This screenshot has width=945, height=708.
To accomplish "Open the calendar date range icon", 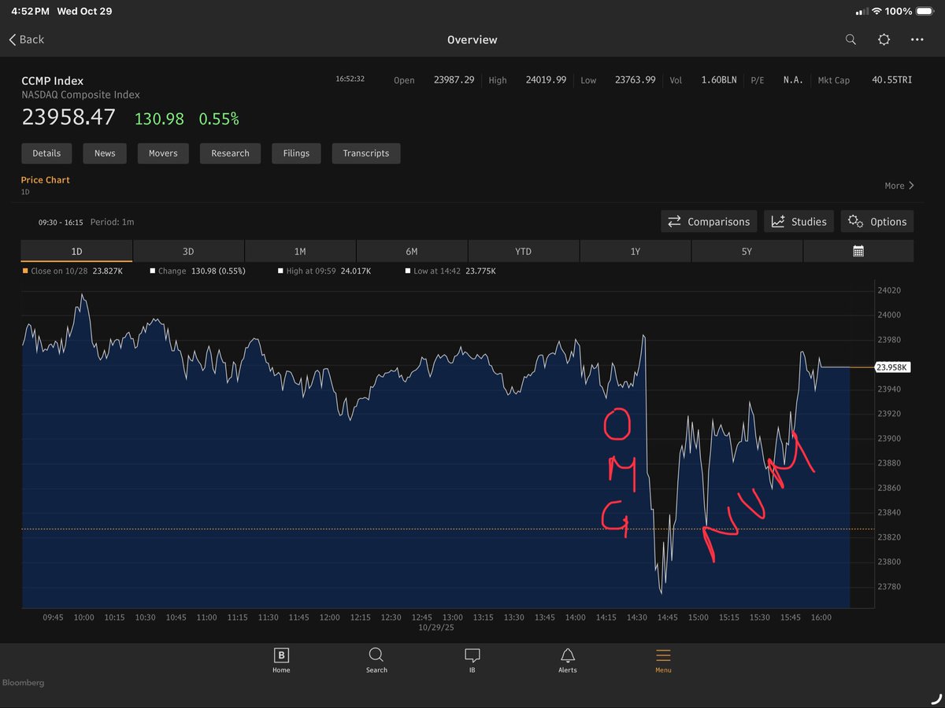I will [x=858, y=251].
